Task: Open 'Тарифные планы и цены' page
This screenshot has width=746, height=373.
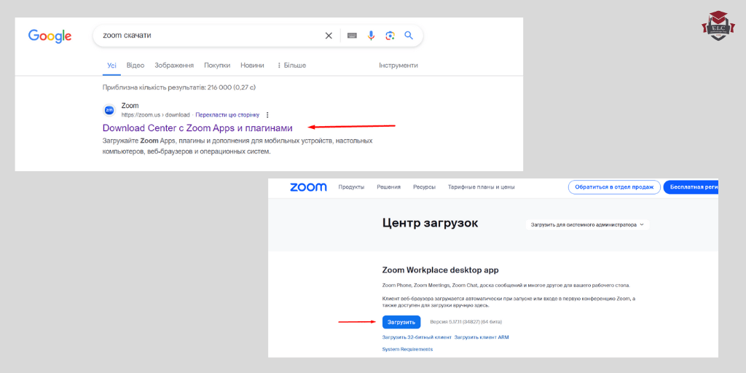Action: [x=481, y=187]
